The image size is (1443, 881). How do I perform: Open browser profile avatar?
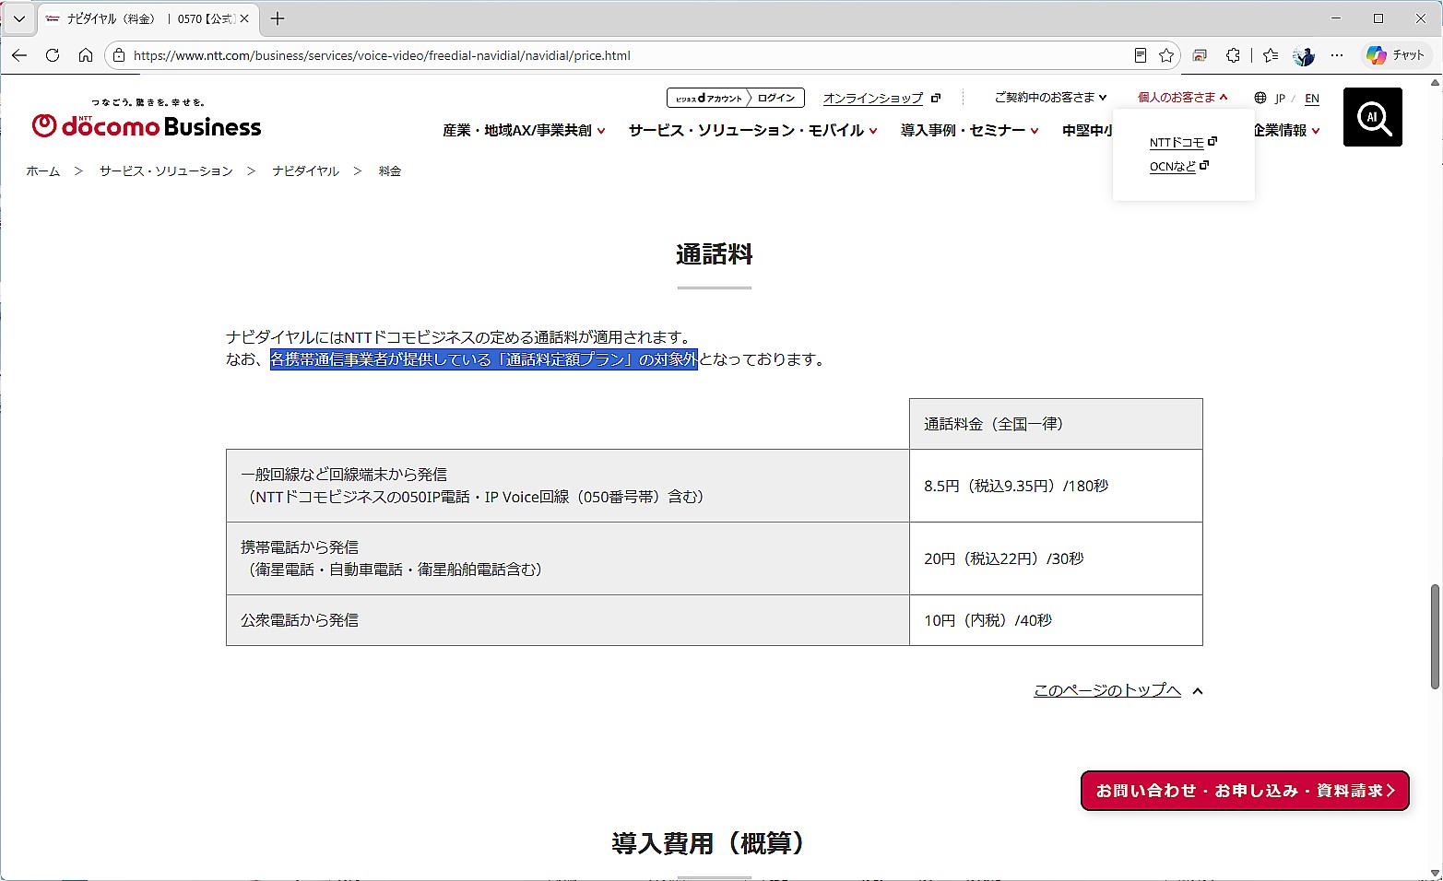1304,55
